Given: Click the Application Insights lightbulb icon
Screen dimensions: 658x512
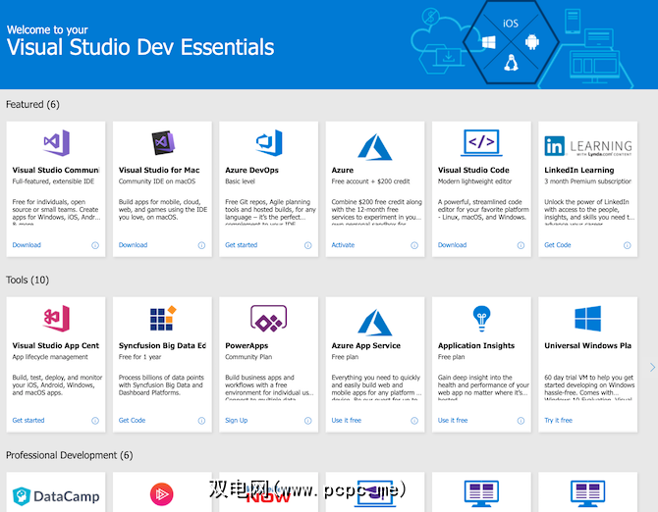Looking at the screenshot, I should (x=481, y=319).
